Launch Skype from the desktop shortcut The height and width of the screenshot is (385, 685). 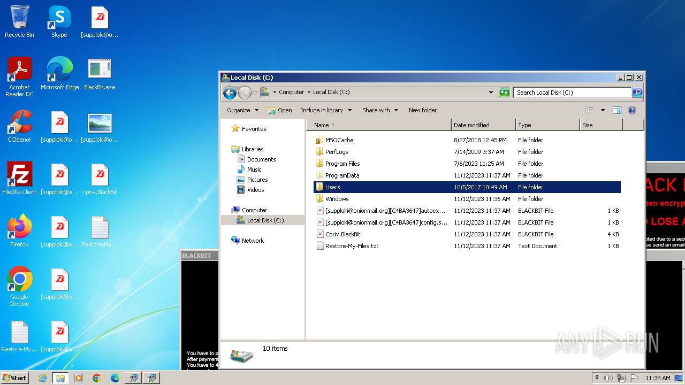click(59, 21)
